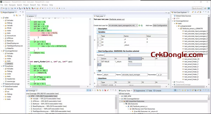211x114 pixels.
Task: Collapse the Variables section in test case editor
Action: pos(97,32)
